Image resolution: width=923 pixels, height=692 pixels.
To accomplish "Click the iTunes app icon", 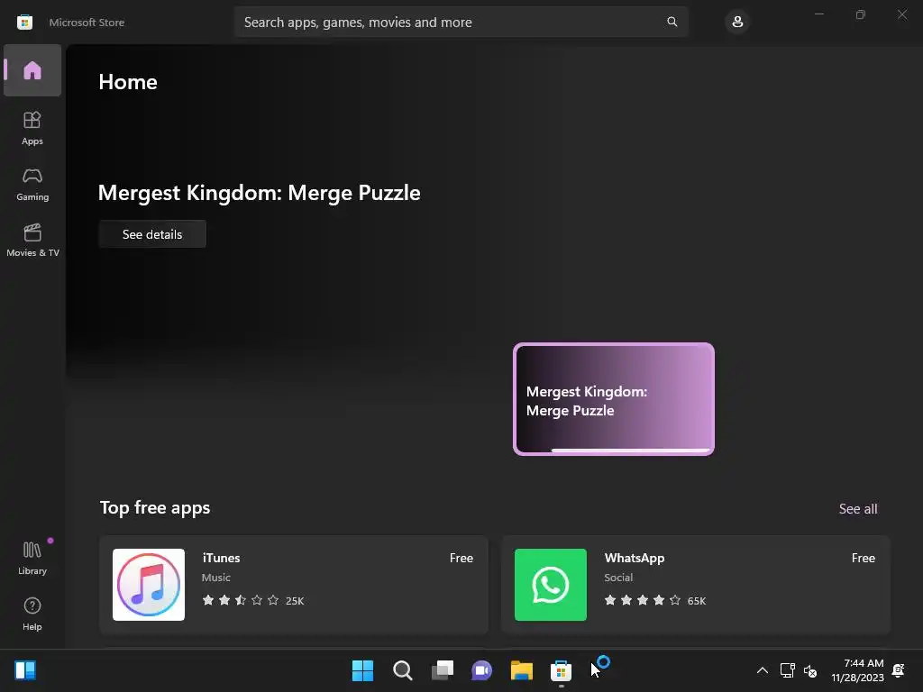I will click(149, 584).
